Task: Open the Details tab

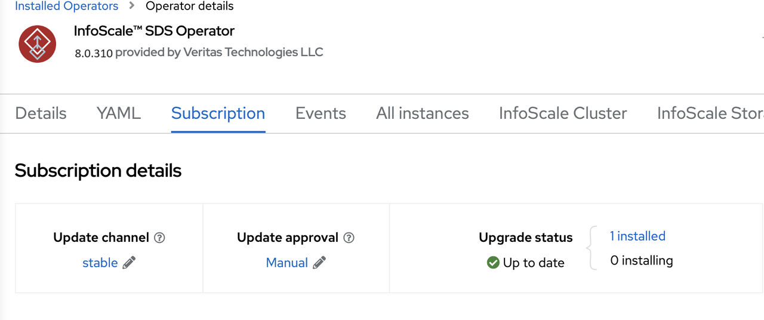Action: (41, 113)
